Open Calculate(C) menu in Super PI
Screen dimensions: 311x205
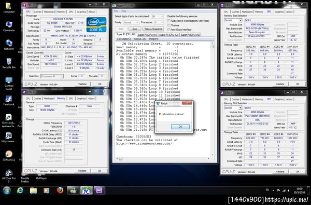123,39
